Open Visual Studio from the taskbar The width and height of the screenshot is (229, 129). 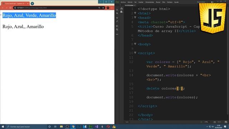tap(96, 126)
